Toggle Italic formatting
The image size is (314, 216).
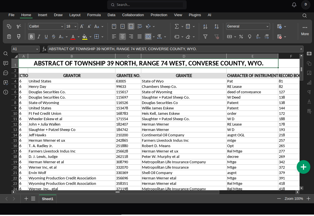tap(39, 37)
